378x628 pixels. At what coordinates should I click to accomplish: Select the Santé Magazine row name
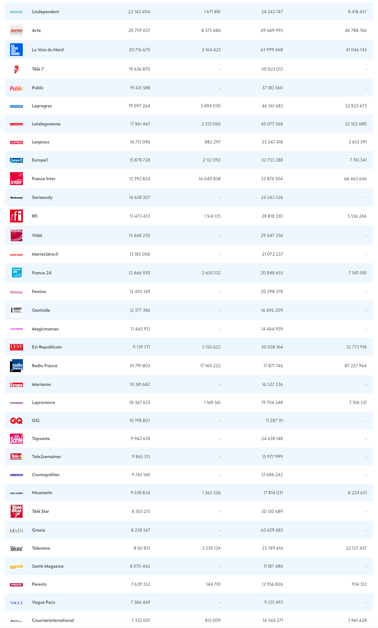[48, 566]
